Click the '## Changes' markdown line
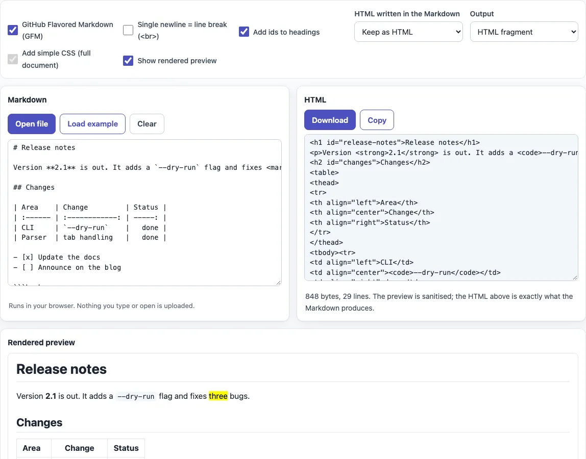This screenshot has width=586, height=459. tap(34, 188)
